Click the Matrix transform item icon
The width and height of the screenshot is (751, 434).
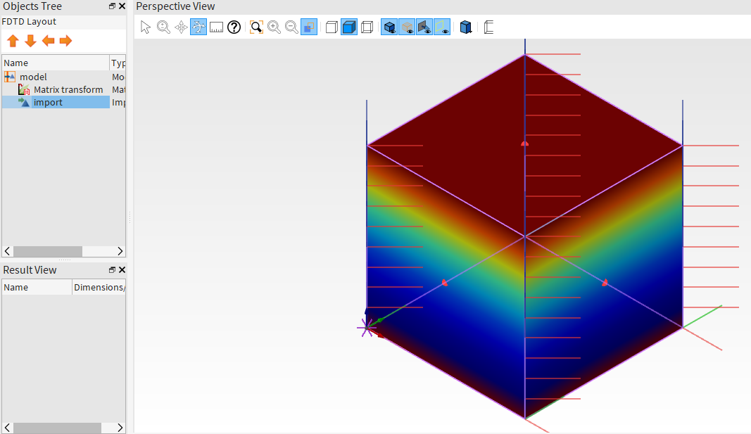[x=24, y=89]
